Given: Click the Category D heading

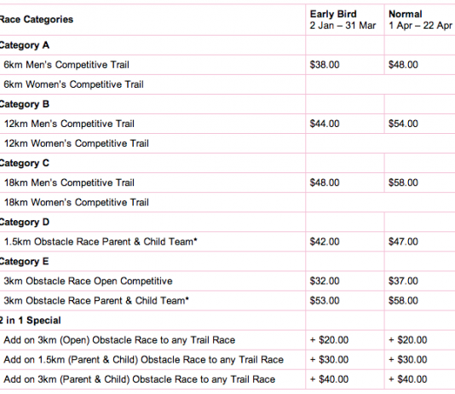Looking at the screenshot, I should (x=25, y=222).
